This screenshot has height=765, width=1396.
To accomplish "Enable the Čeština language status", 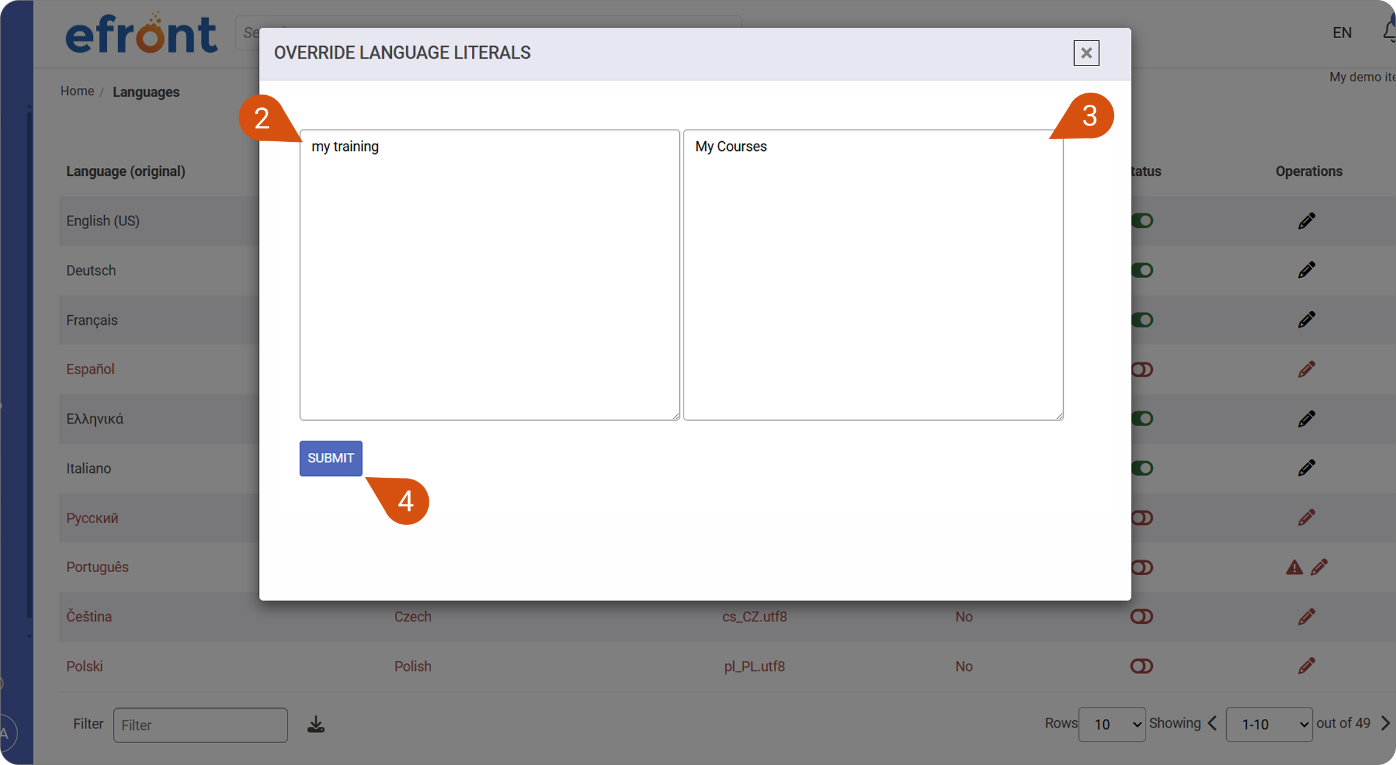I will click(1142, 616).
